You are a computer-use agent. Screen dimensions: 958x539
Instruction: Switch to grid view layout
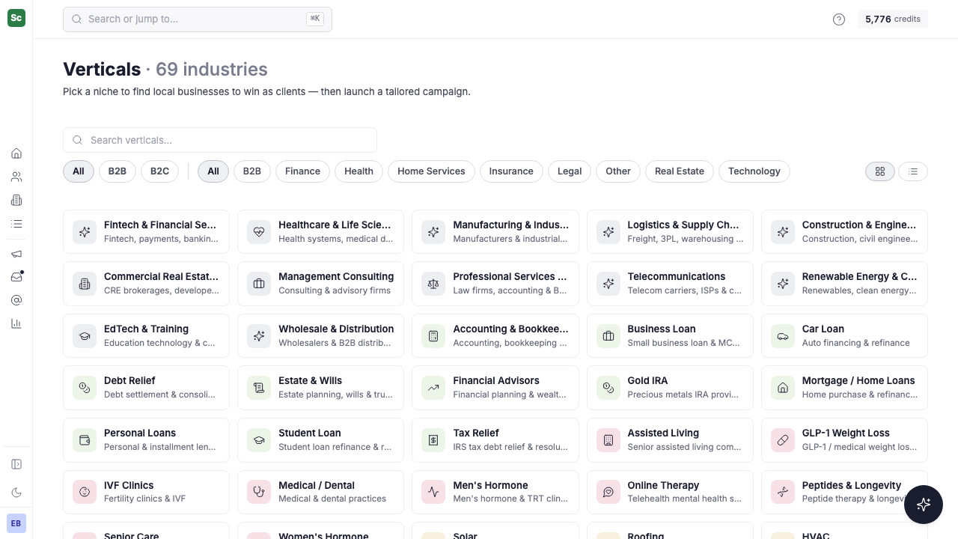880,171
